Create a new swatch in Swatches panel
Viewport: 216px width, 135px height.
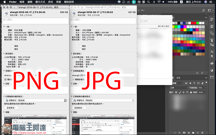pos(197,73)
